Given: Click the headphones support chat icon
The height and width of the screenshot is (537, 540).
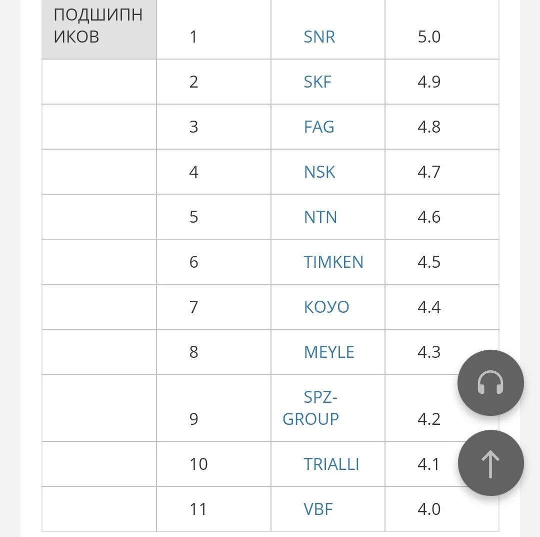Looking at the screenshot, I should [490, 383].
